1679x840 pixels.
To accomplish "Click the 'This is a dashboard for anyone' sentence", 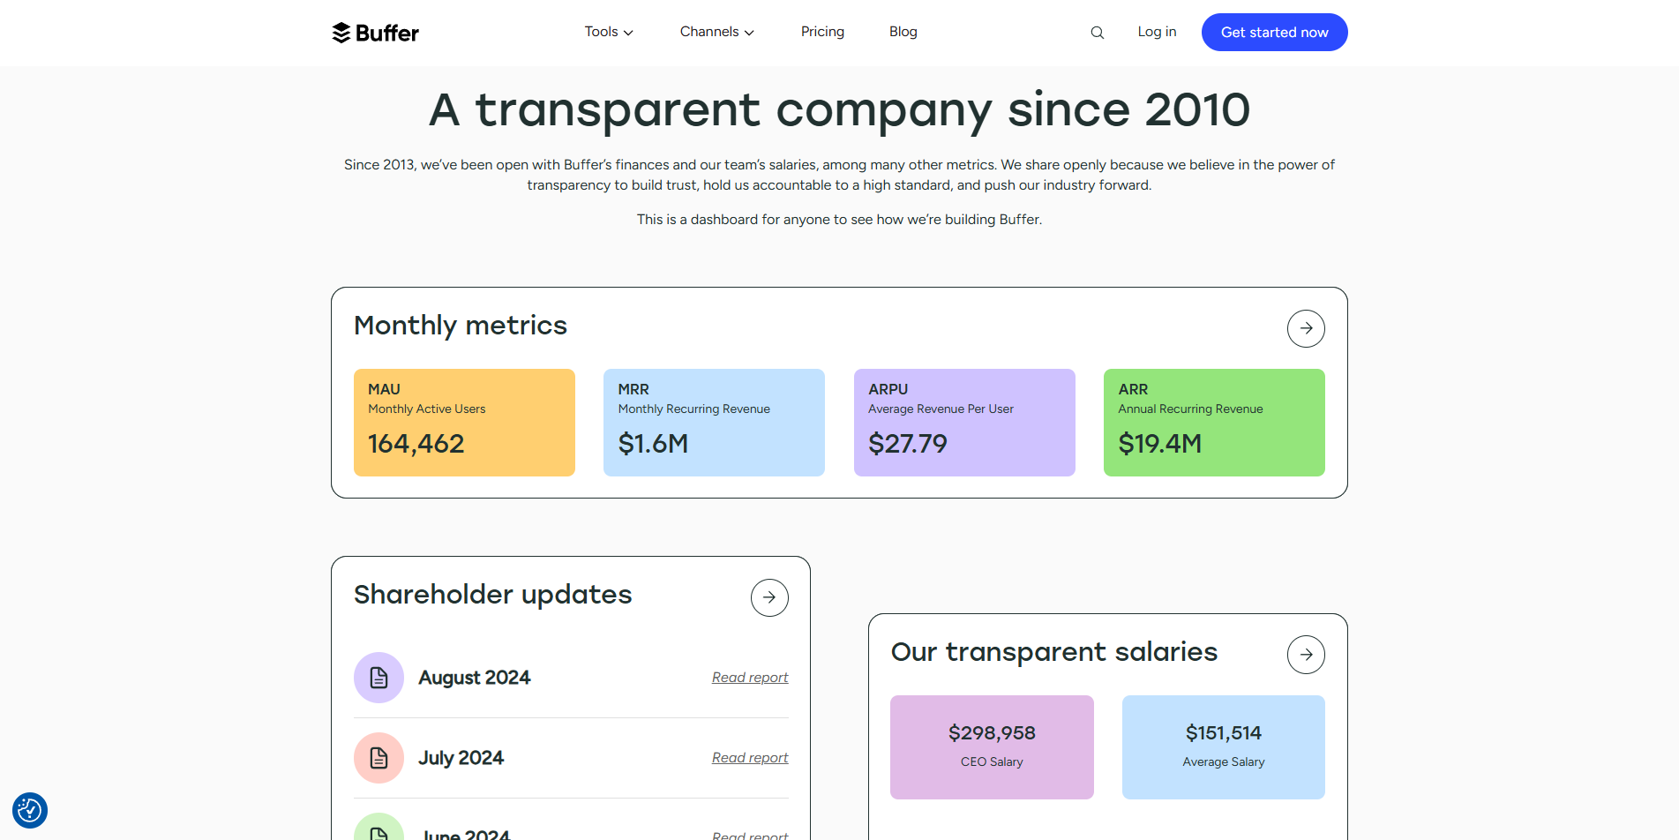I will [839, 219].
